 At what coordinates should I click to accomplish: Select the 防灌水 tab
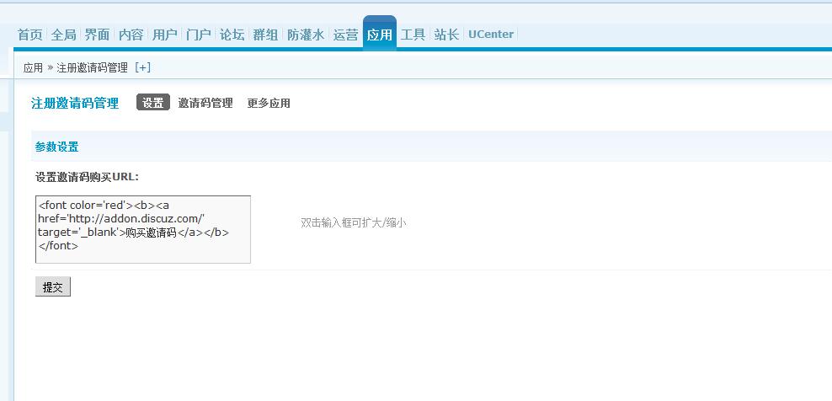coord(305,35)
